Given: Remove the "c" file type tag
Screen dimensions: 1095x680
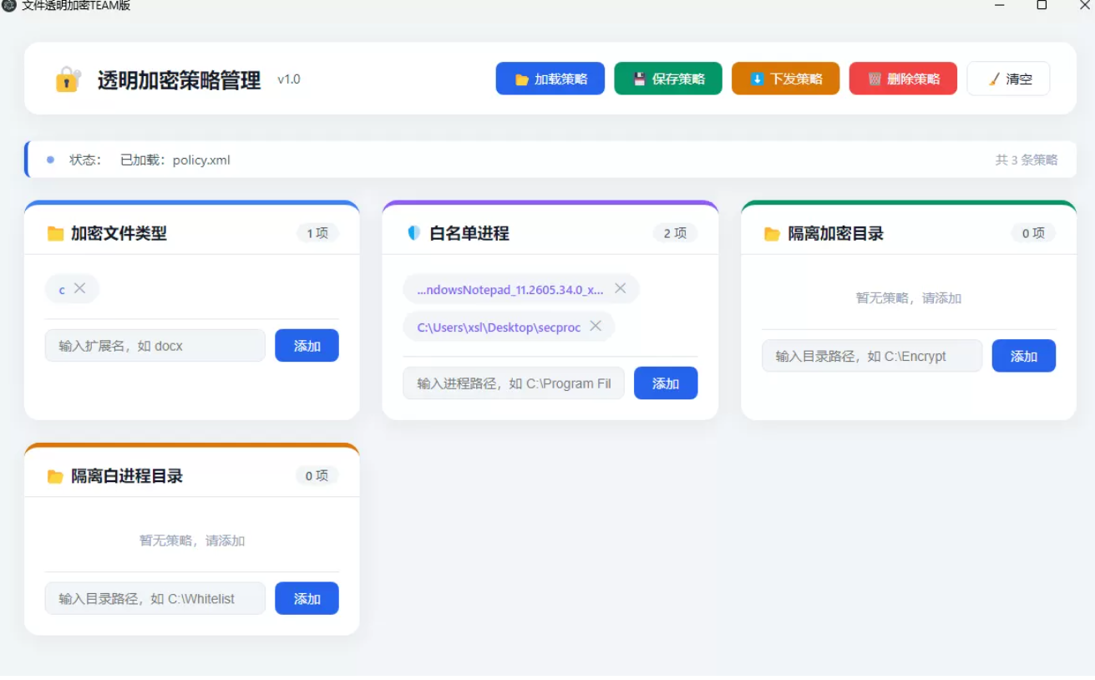Looking at the screenshot, I should click(x=79, y=288).
